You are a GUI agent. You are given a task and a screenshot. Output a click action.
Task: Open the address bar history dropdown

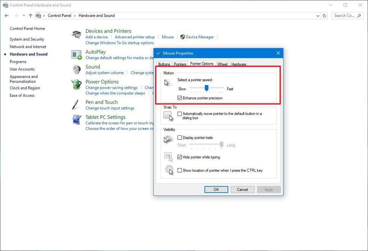coord(318,16)
